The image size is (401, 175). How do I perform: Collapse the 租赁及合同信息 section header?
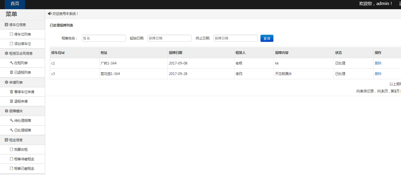[22, 53]
